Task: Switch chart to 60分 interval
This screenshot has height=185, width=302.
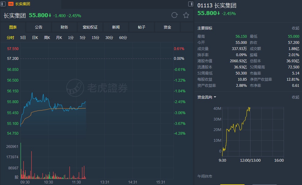Action: (x=123, y=37)
